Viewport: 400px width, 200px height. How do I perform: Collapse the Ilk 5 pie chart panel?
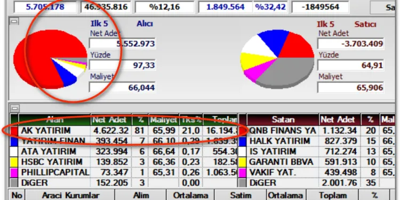tap(14, 22)
